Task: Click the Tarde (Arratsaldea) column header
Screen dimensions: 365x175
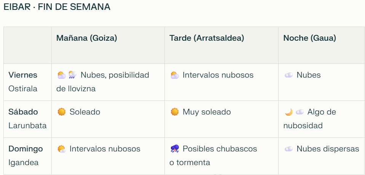Action: coord(207,38)
